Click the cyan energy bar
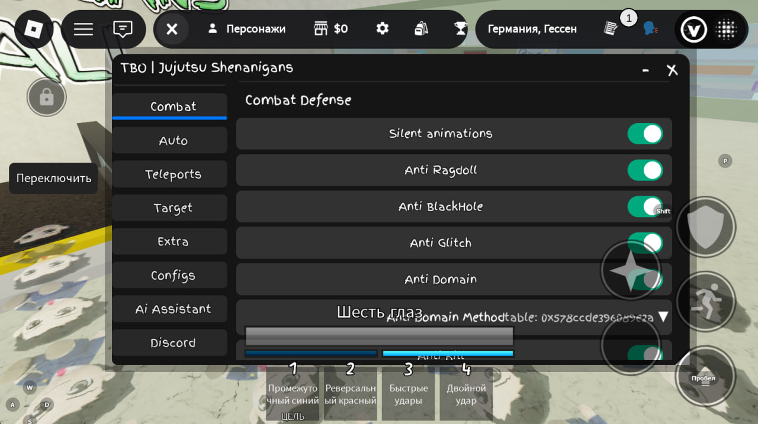Image resolution: width=758 pixels, height=424 pixels. point(448,354)
